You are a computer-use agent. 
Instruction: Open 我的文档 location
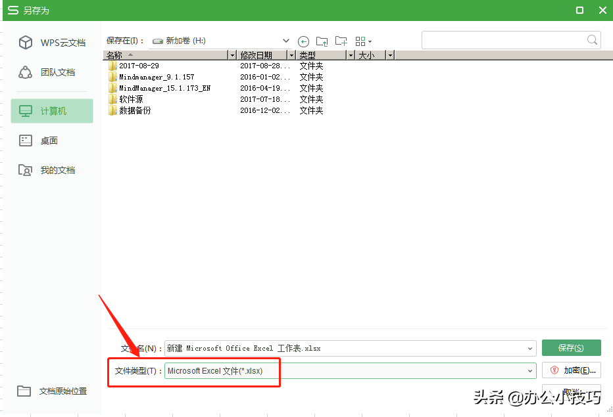(47, 170)
